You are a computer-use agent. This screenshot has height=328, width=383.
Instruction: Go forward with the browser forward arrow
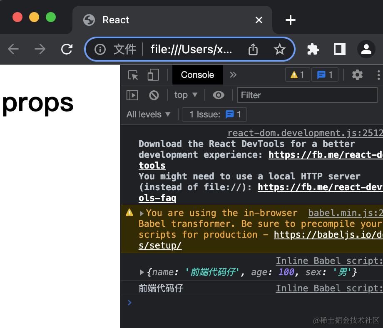40,49
